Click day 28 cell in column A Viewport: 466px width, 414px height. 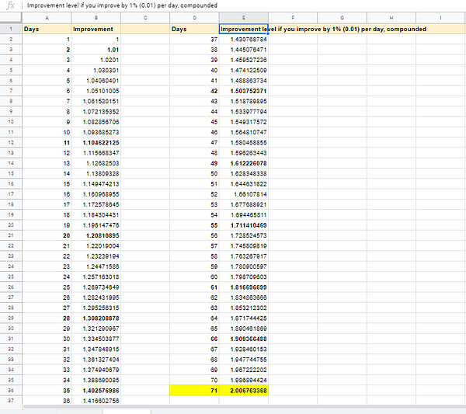click(x=47, y=318)
